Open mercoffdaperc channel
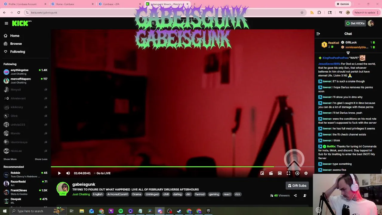Viewport: 382px width, 215px height. point(25,81)
